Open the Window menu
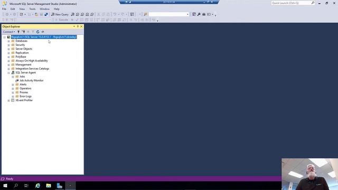The image size is (338, 190). pyautogui.click(x=44, y=9)
